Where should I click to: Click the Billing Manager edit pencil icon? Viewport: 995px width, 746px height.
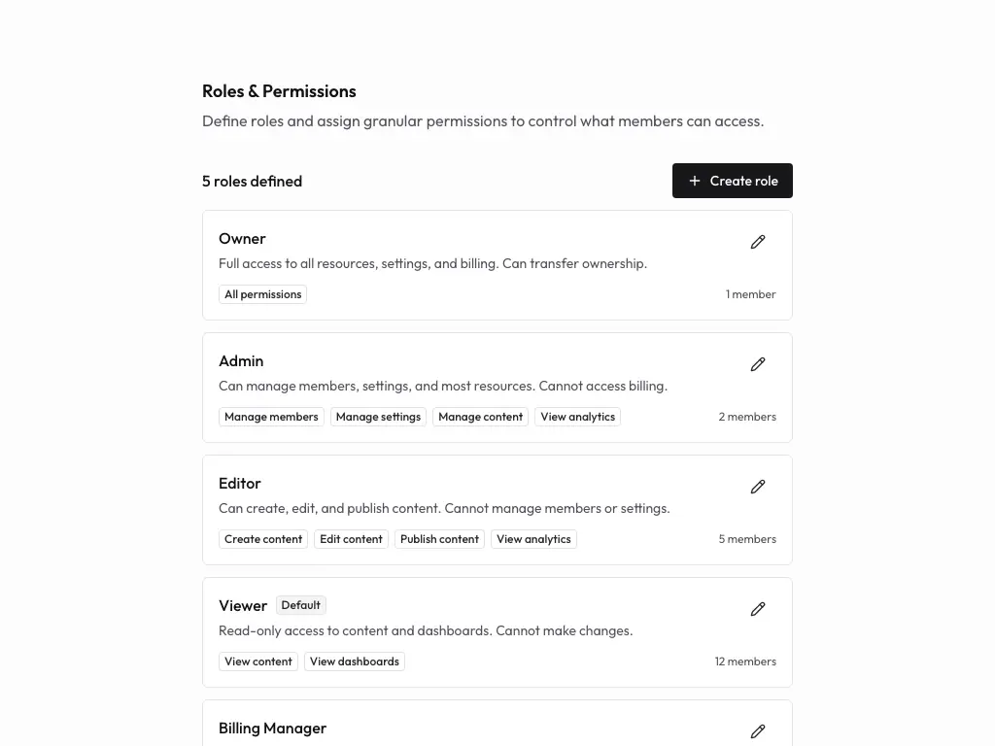(x=758, y=731)
